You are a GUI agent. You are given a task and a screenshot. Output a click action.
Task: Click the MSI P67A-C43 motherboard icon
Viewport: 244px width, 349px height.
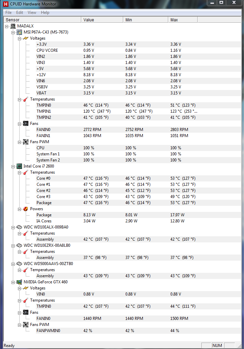(x=19, y=32)
